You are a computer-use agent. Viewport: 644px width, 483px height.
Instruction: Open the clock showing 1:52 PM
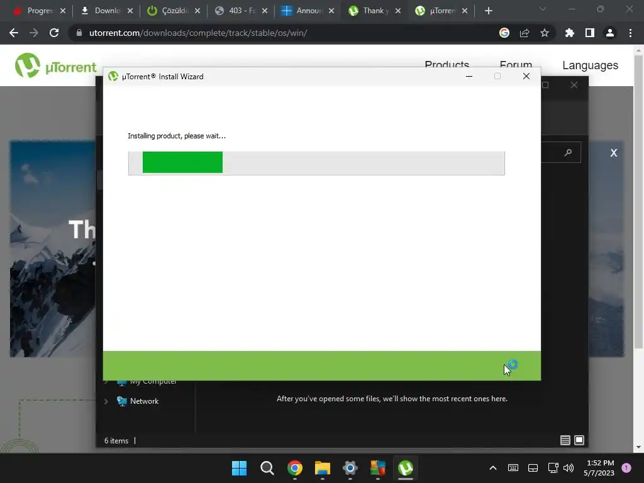599,468
